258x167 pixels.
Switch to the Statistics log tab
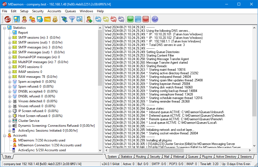click(x=126, y=157)
